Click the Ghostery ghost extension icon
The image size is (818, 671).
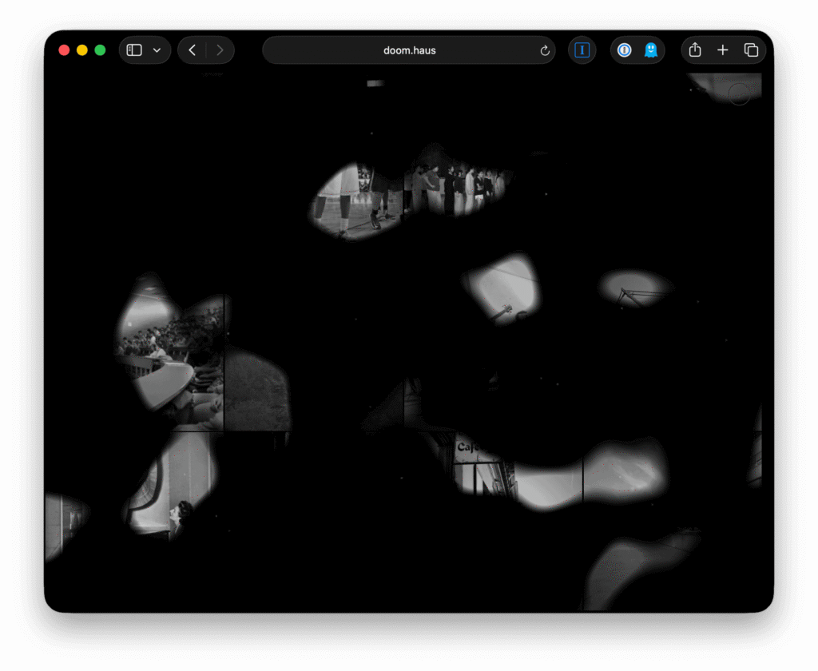(x=651, y=50)
